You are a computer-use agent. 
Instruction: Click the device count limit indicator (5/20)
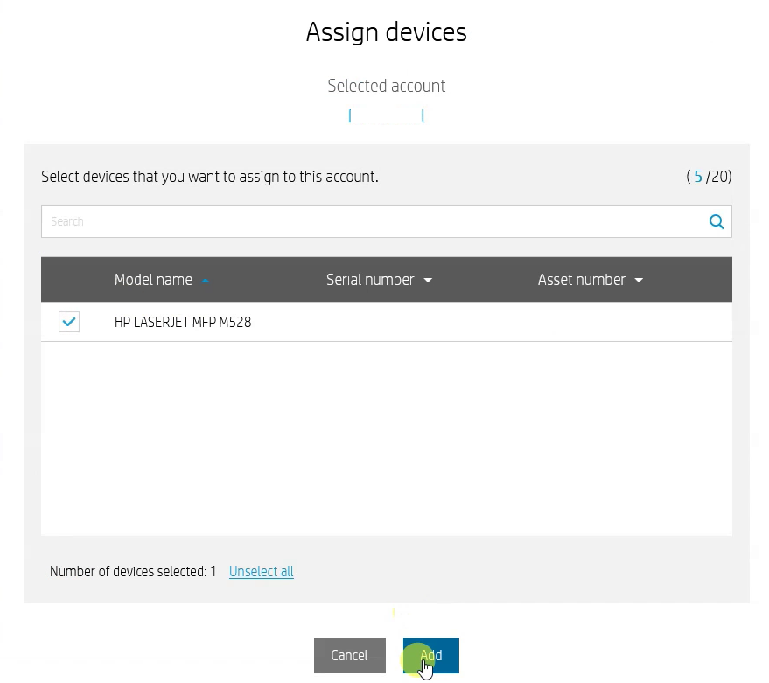(710, 177)
